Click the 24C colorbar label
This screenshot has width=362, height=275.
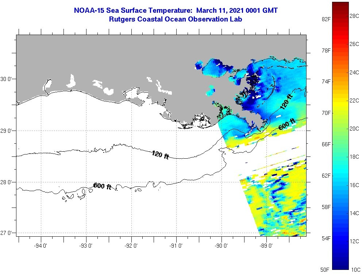[x=354, y=73]
